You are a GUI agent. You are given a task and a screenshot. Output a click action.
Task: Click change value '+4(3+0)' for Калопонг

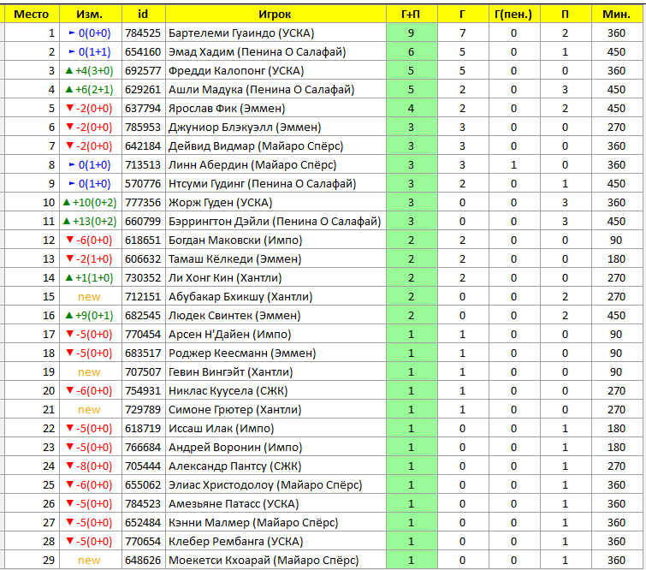90,71
